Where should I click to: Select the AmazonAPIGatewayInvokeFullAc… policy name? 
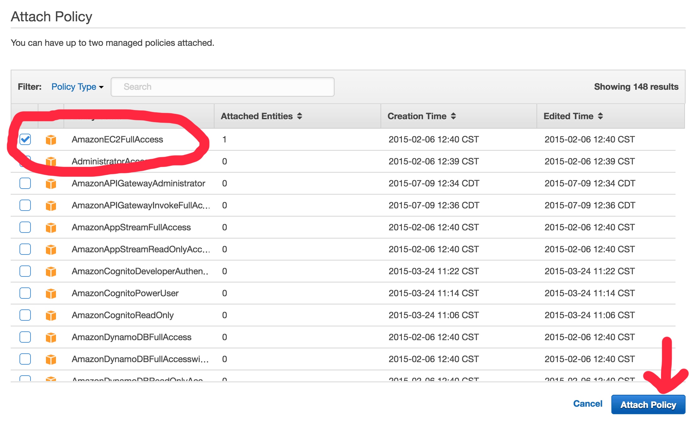[x=141, y=206]
